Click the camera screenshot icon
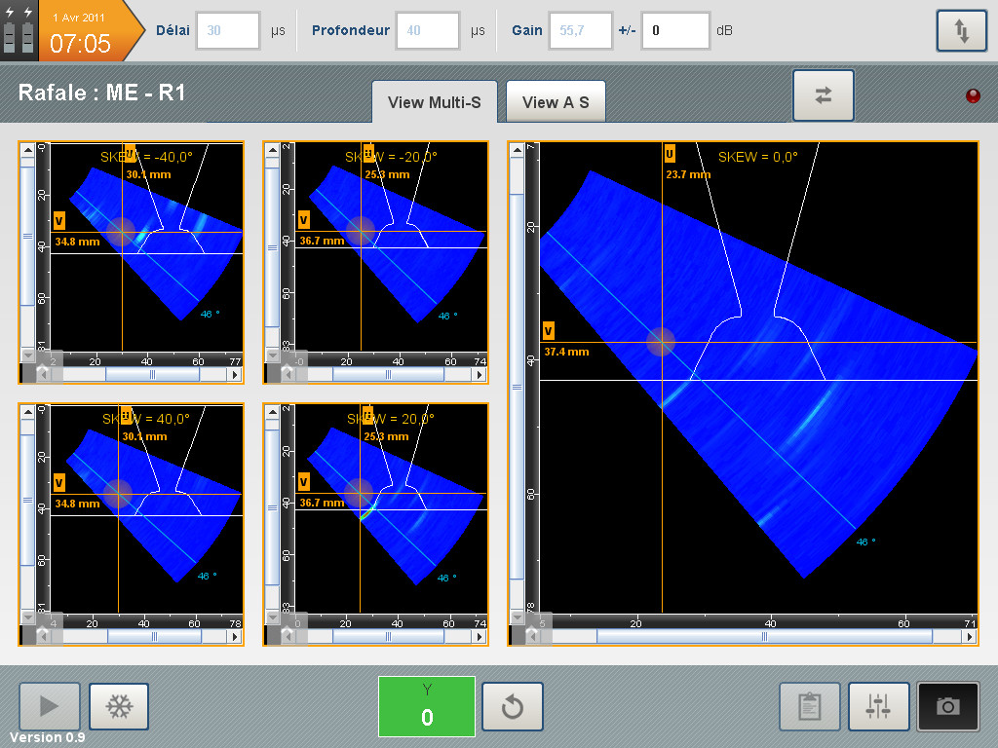Screen dimensions: 998x748 [947, 706]
